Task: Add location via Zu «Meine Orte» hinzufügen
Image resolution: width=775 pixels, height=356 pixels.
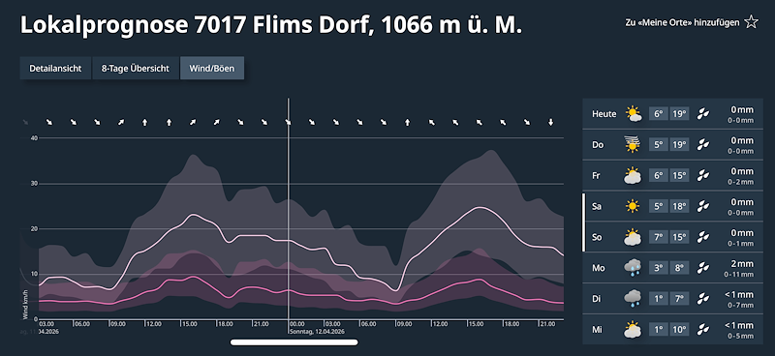Action: pyautogui.click(x=683, y=22)
